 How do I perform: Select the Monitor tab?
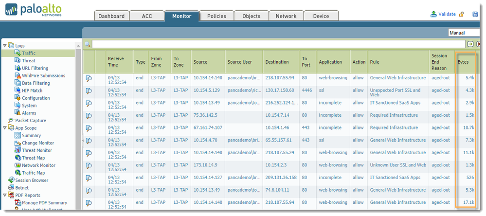(x=181, y=16)
